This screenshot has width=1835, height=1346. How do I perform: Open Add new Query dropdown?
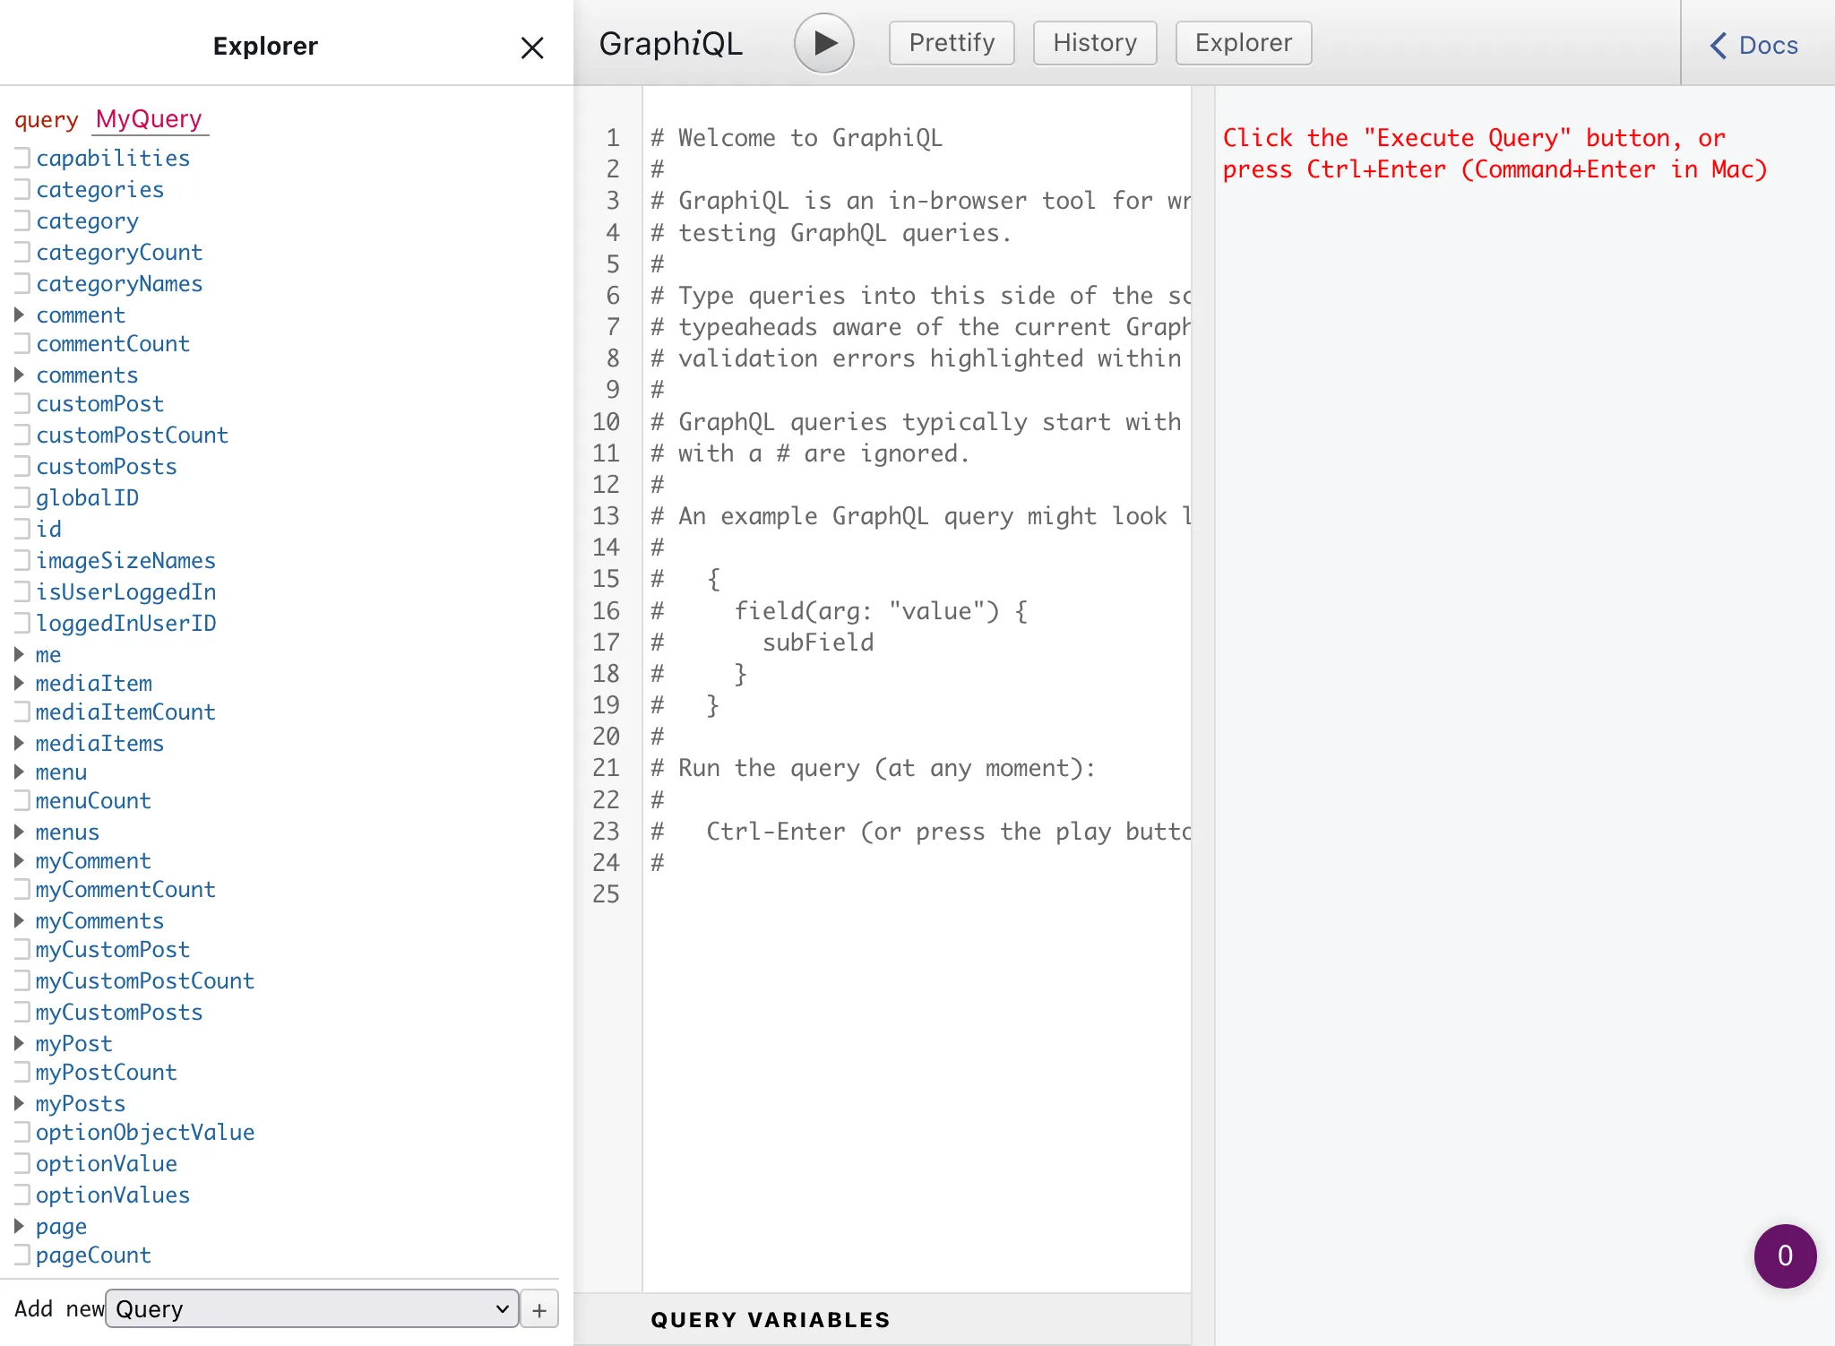pos(312,1309)
